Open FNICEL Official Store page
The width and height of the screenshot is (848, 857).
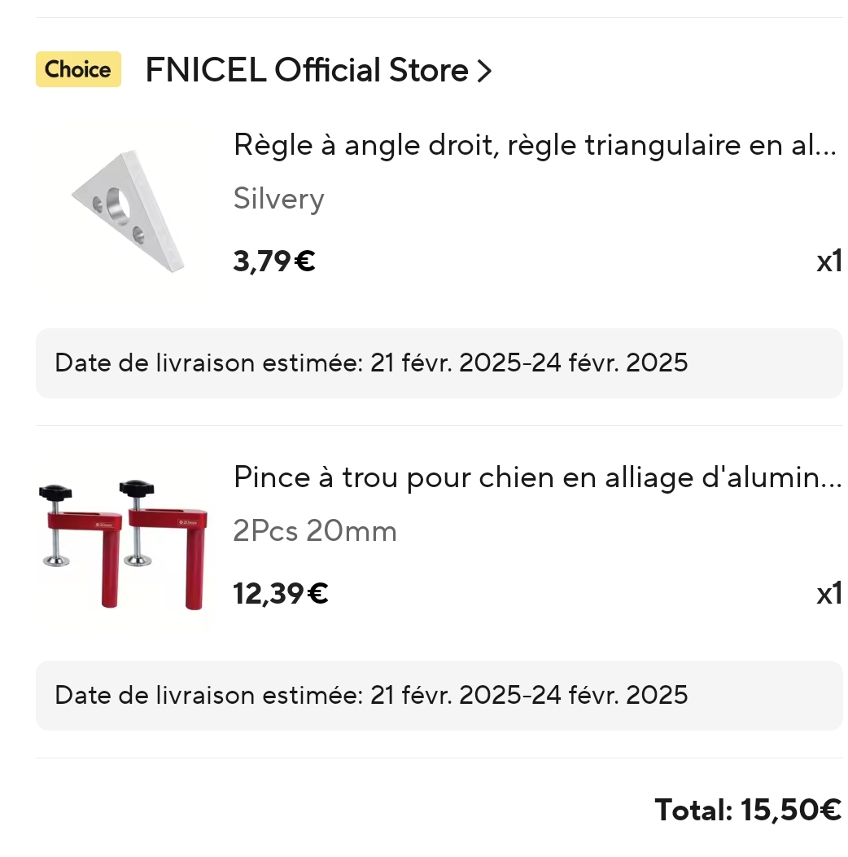click(306, 71)
